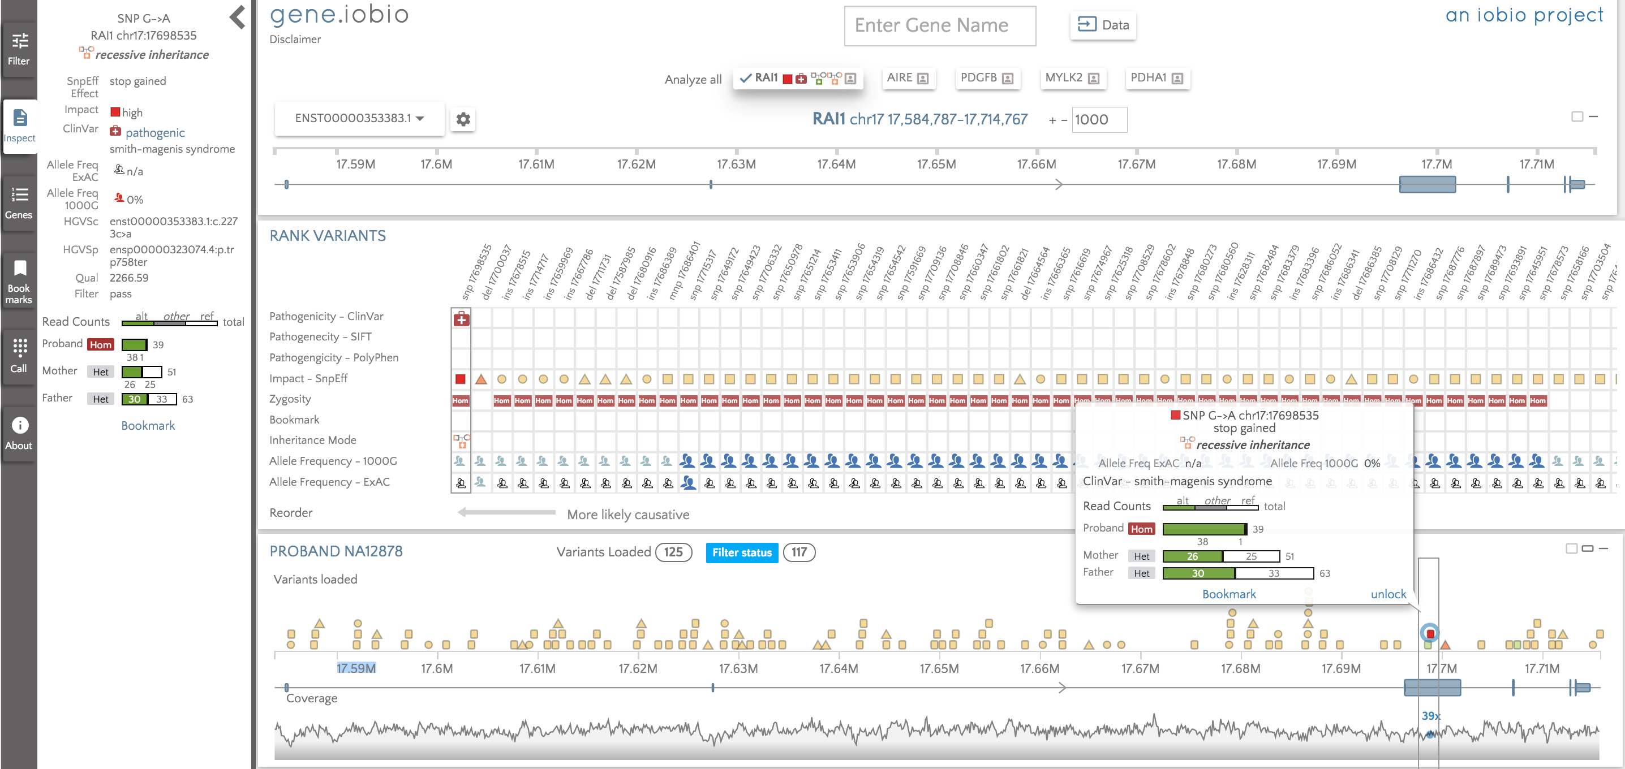The width and height of the screenshot is (1625, 769).
Task: Toggle the Filter status button
Action: [742, 553]
